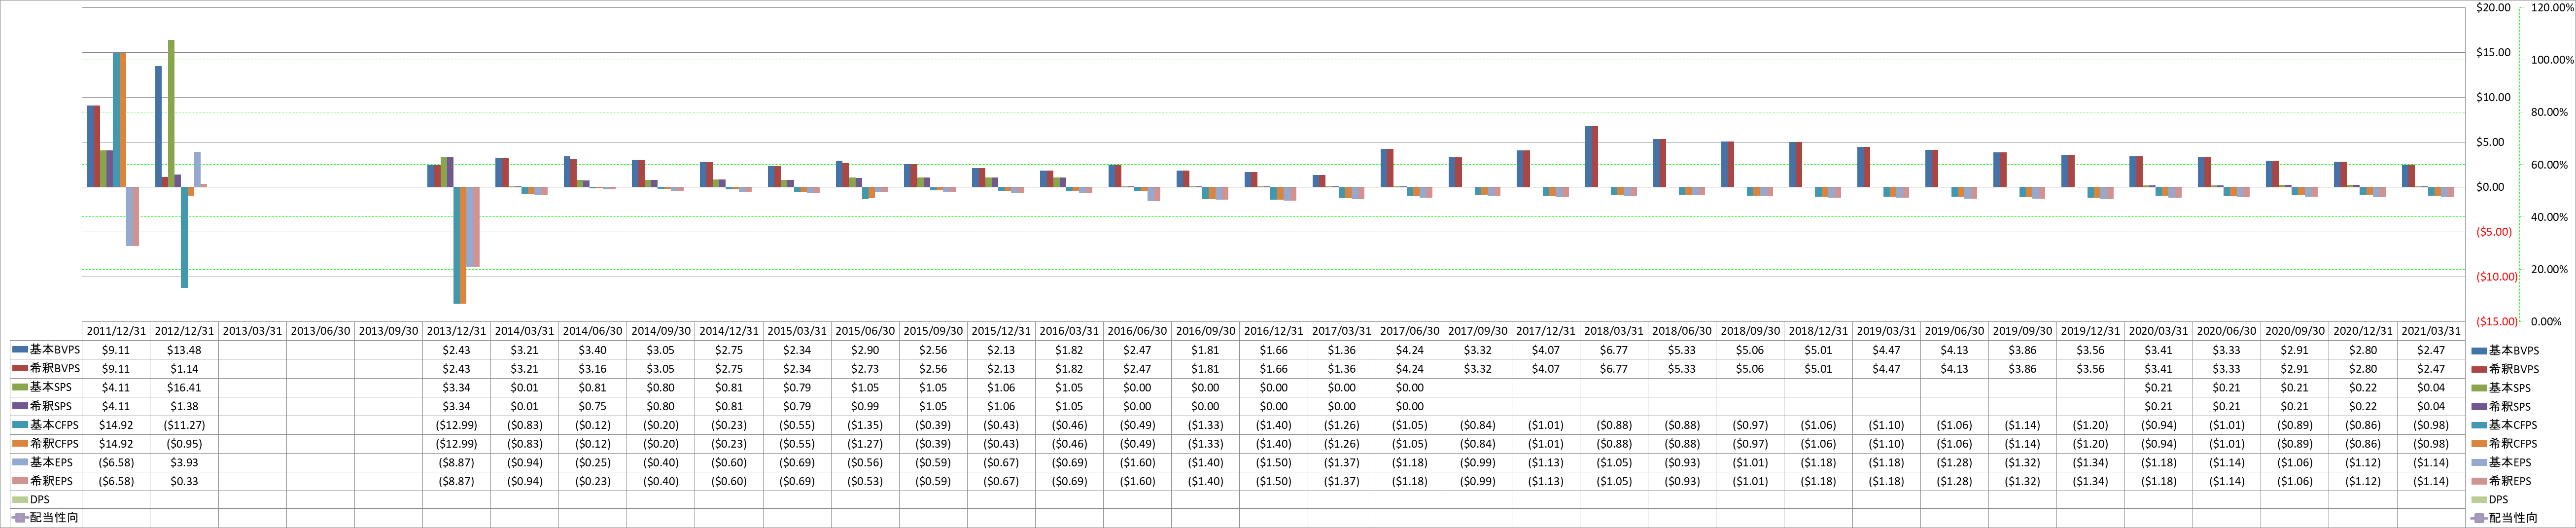The image size is (2576, 528).
Task: Click the $16.41 基本SPS cell
Action: tap(184, 388)
